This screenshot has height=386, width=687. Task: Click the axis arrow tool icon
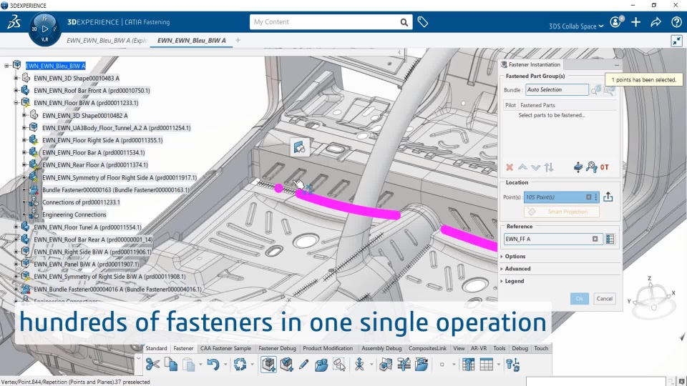(x=359, y=364)
